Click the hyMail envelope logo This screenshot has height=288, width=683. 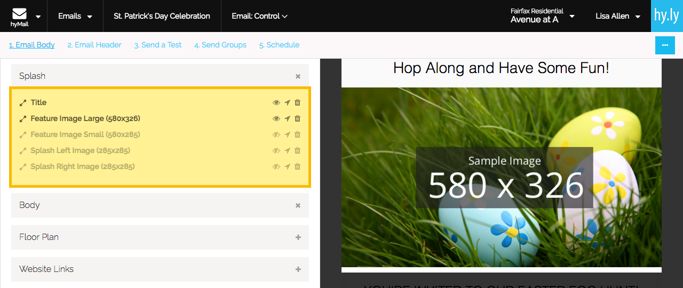19,17
